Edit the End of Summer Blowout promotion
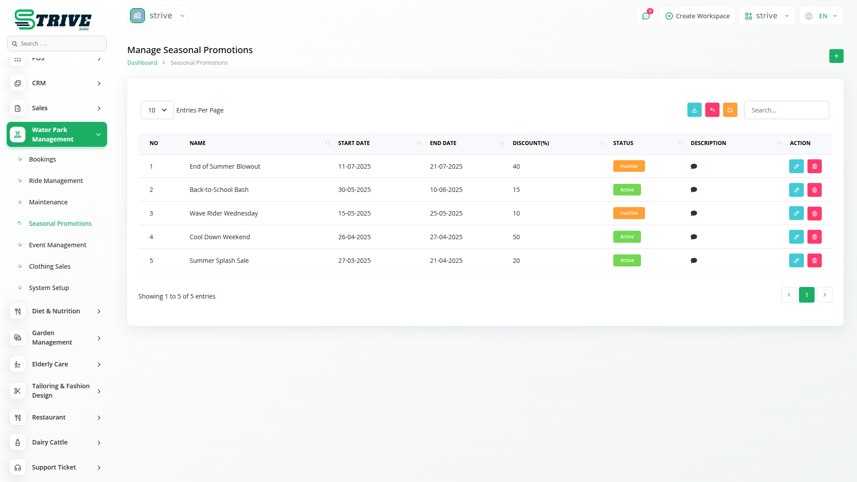 click(796, 166)
